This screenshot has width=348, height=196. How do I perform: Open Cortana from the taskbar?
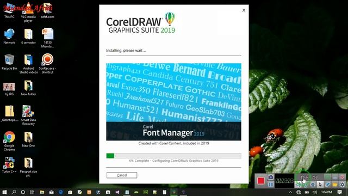[23, 192]
